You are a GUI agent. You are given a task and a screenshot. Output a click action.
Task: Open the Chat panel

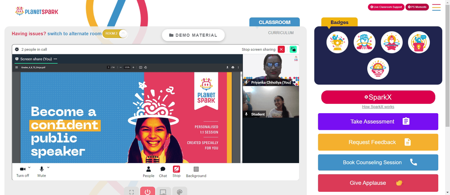click(x=163, y=172)
